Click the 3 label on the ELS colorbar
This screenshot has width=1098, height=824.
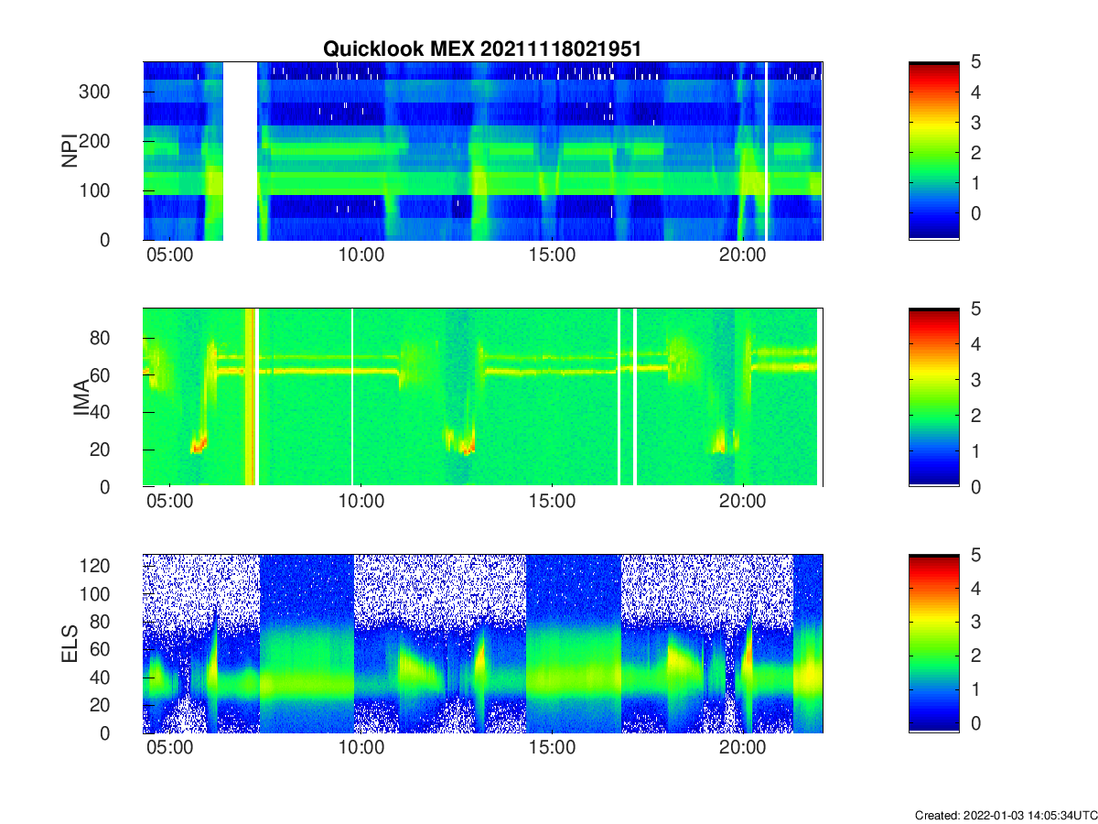(x=975, y=623)
